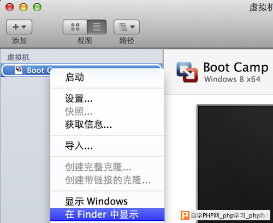The width and height of the screenshot is (273, 223).
Task: Click the red close window button
Action: pos(10,7)
